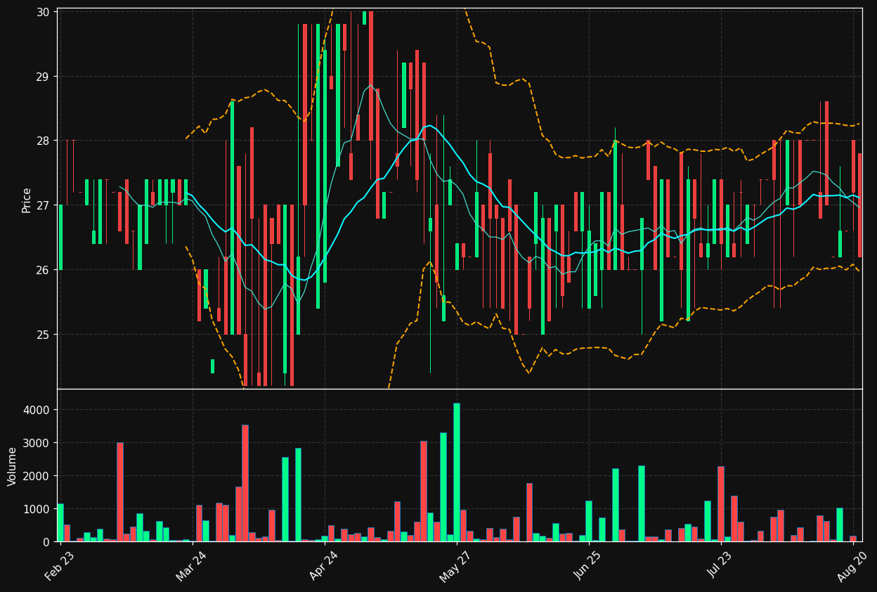Screen dimensions: 877x592
Task: Click the 27 price axis tick
Action: tap(43, 205)
